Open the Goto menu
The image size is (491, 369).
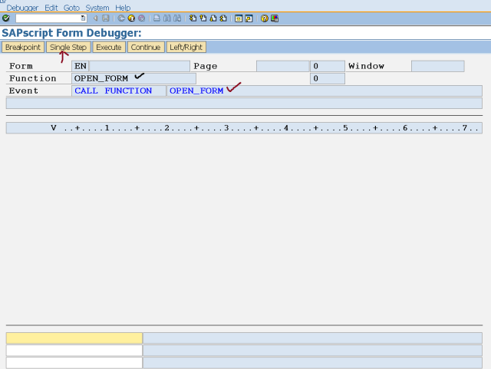click(71, 8)
